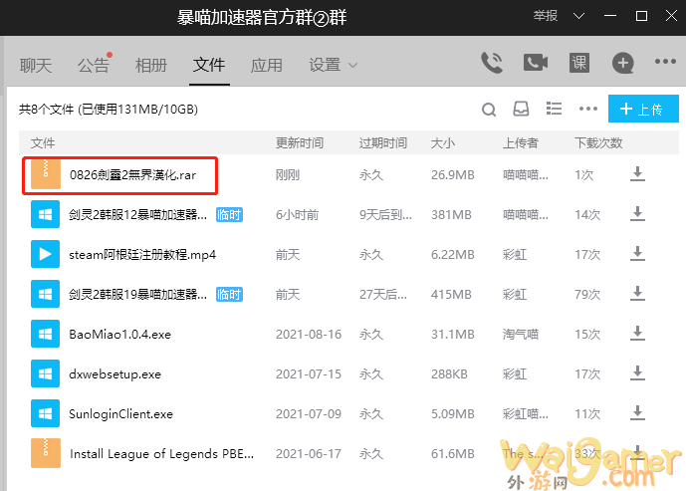Click the exe icon of dxwebsetup
The image size is (686, 491).
(x=45, y=373)
